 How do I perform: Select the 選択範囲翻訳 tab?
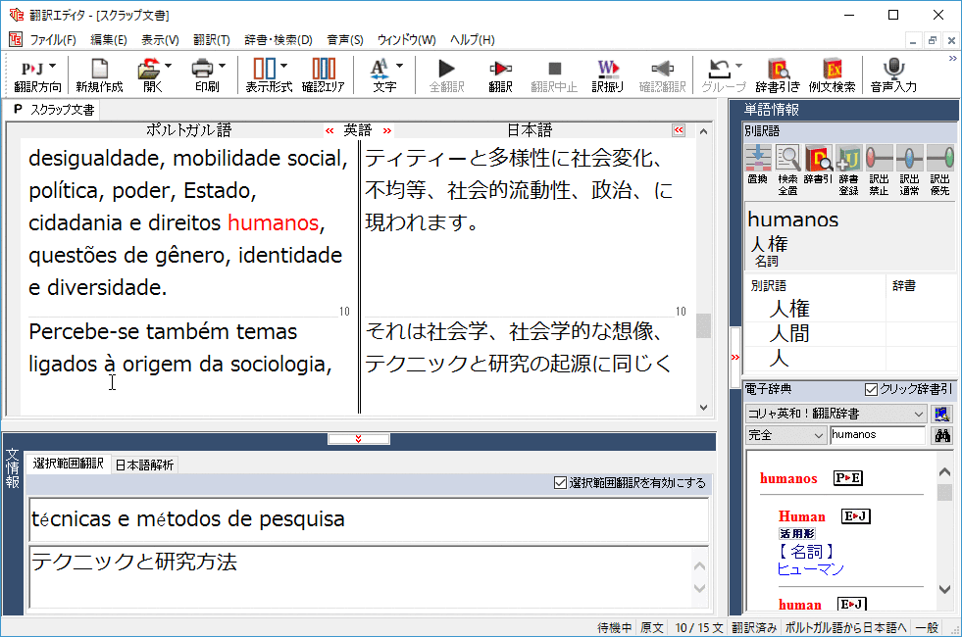point(68,464)
